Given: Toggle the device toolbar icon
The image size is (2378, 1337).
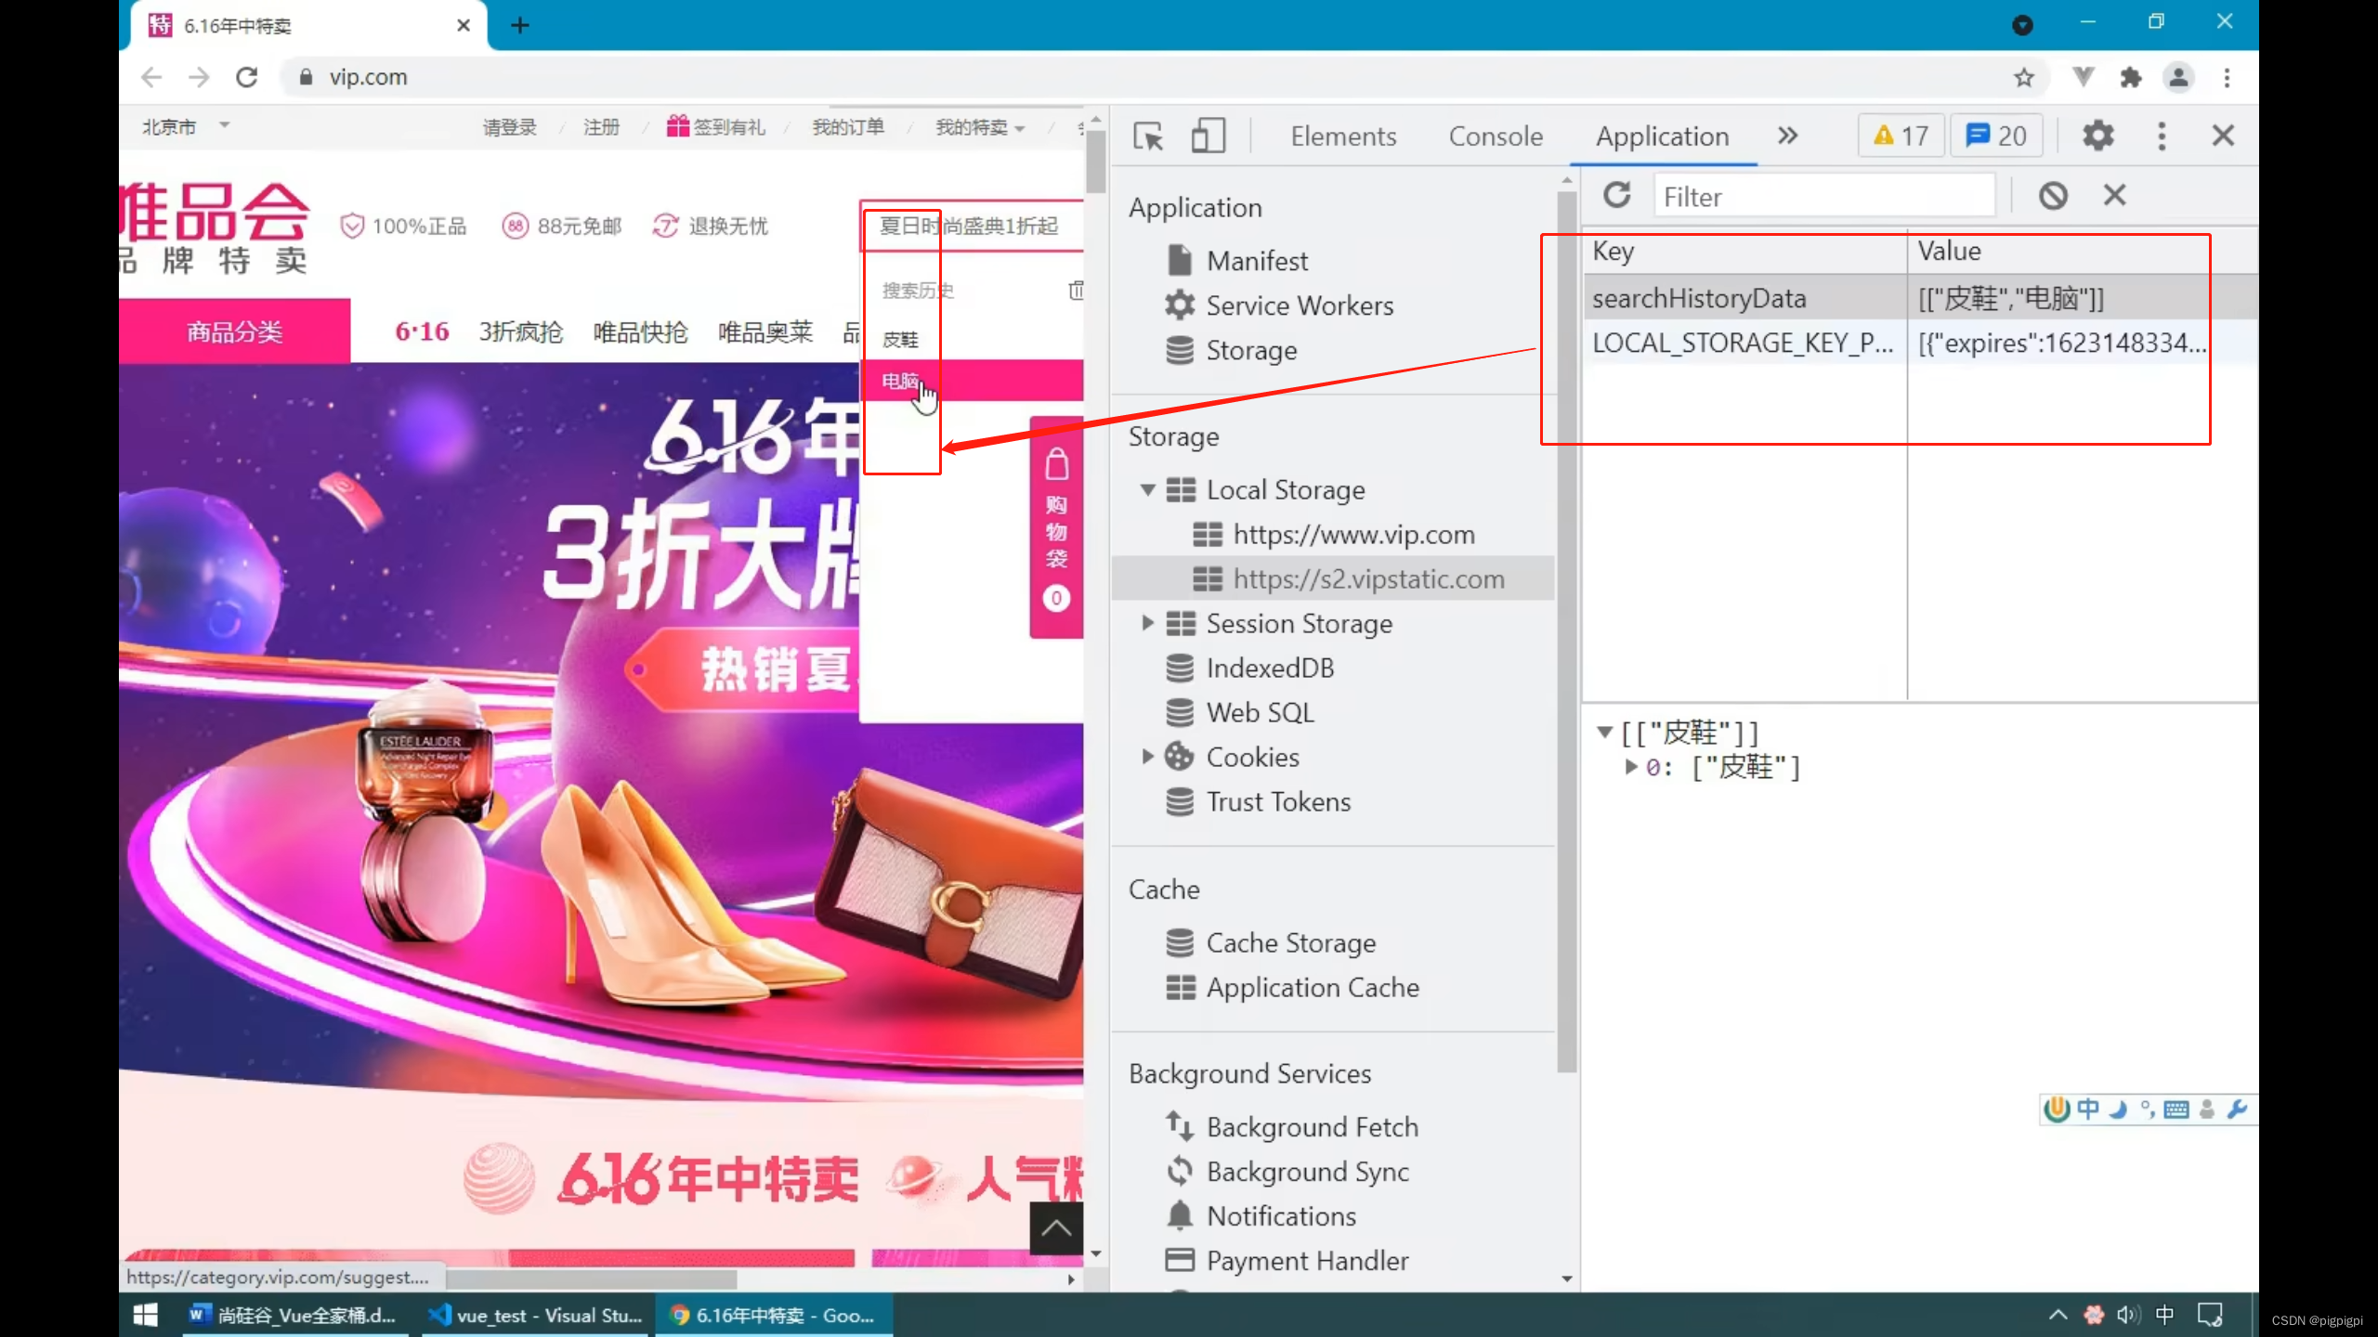Looking at the screenshot, I should click(x=1208, y=136).
